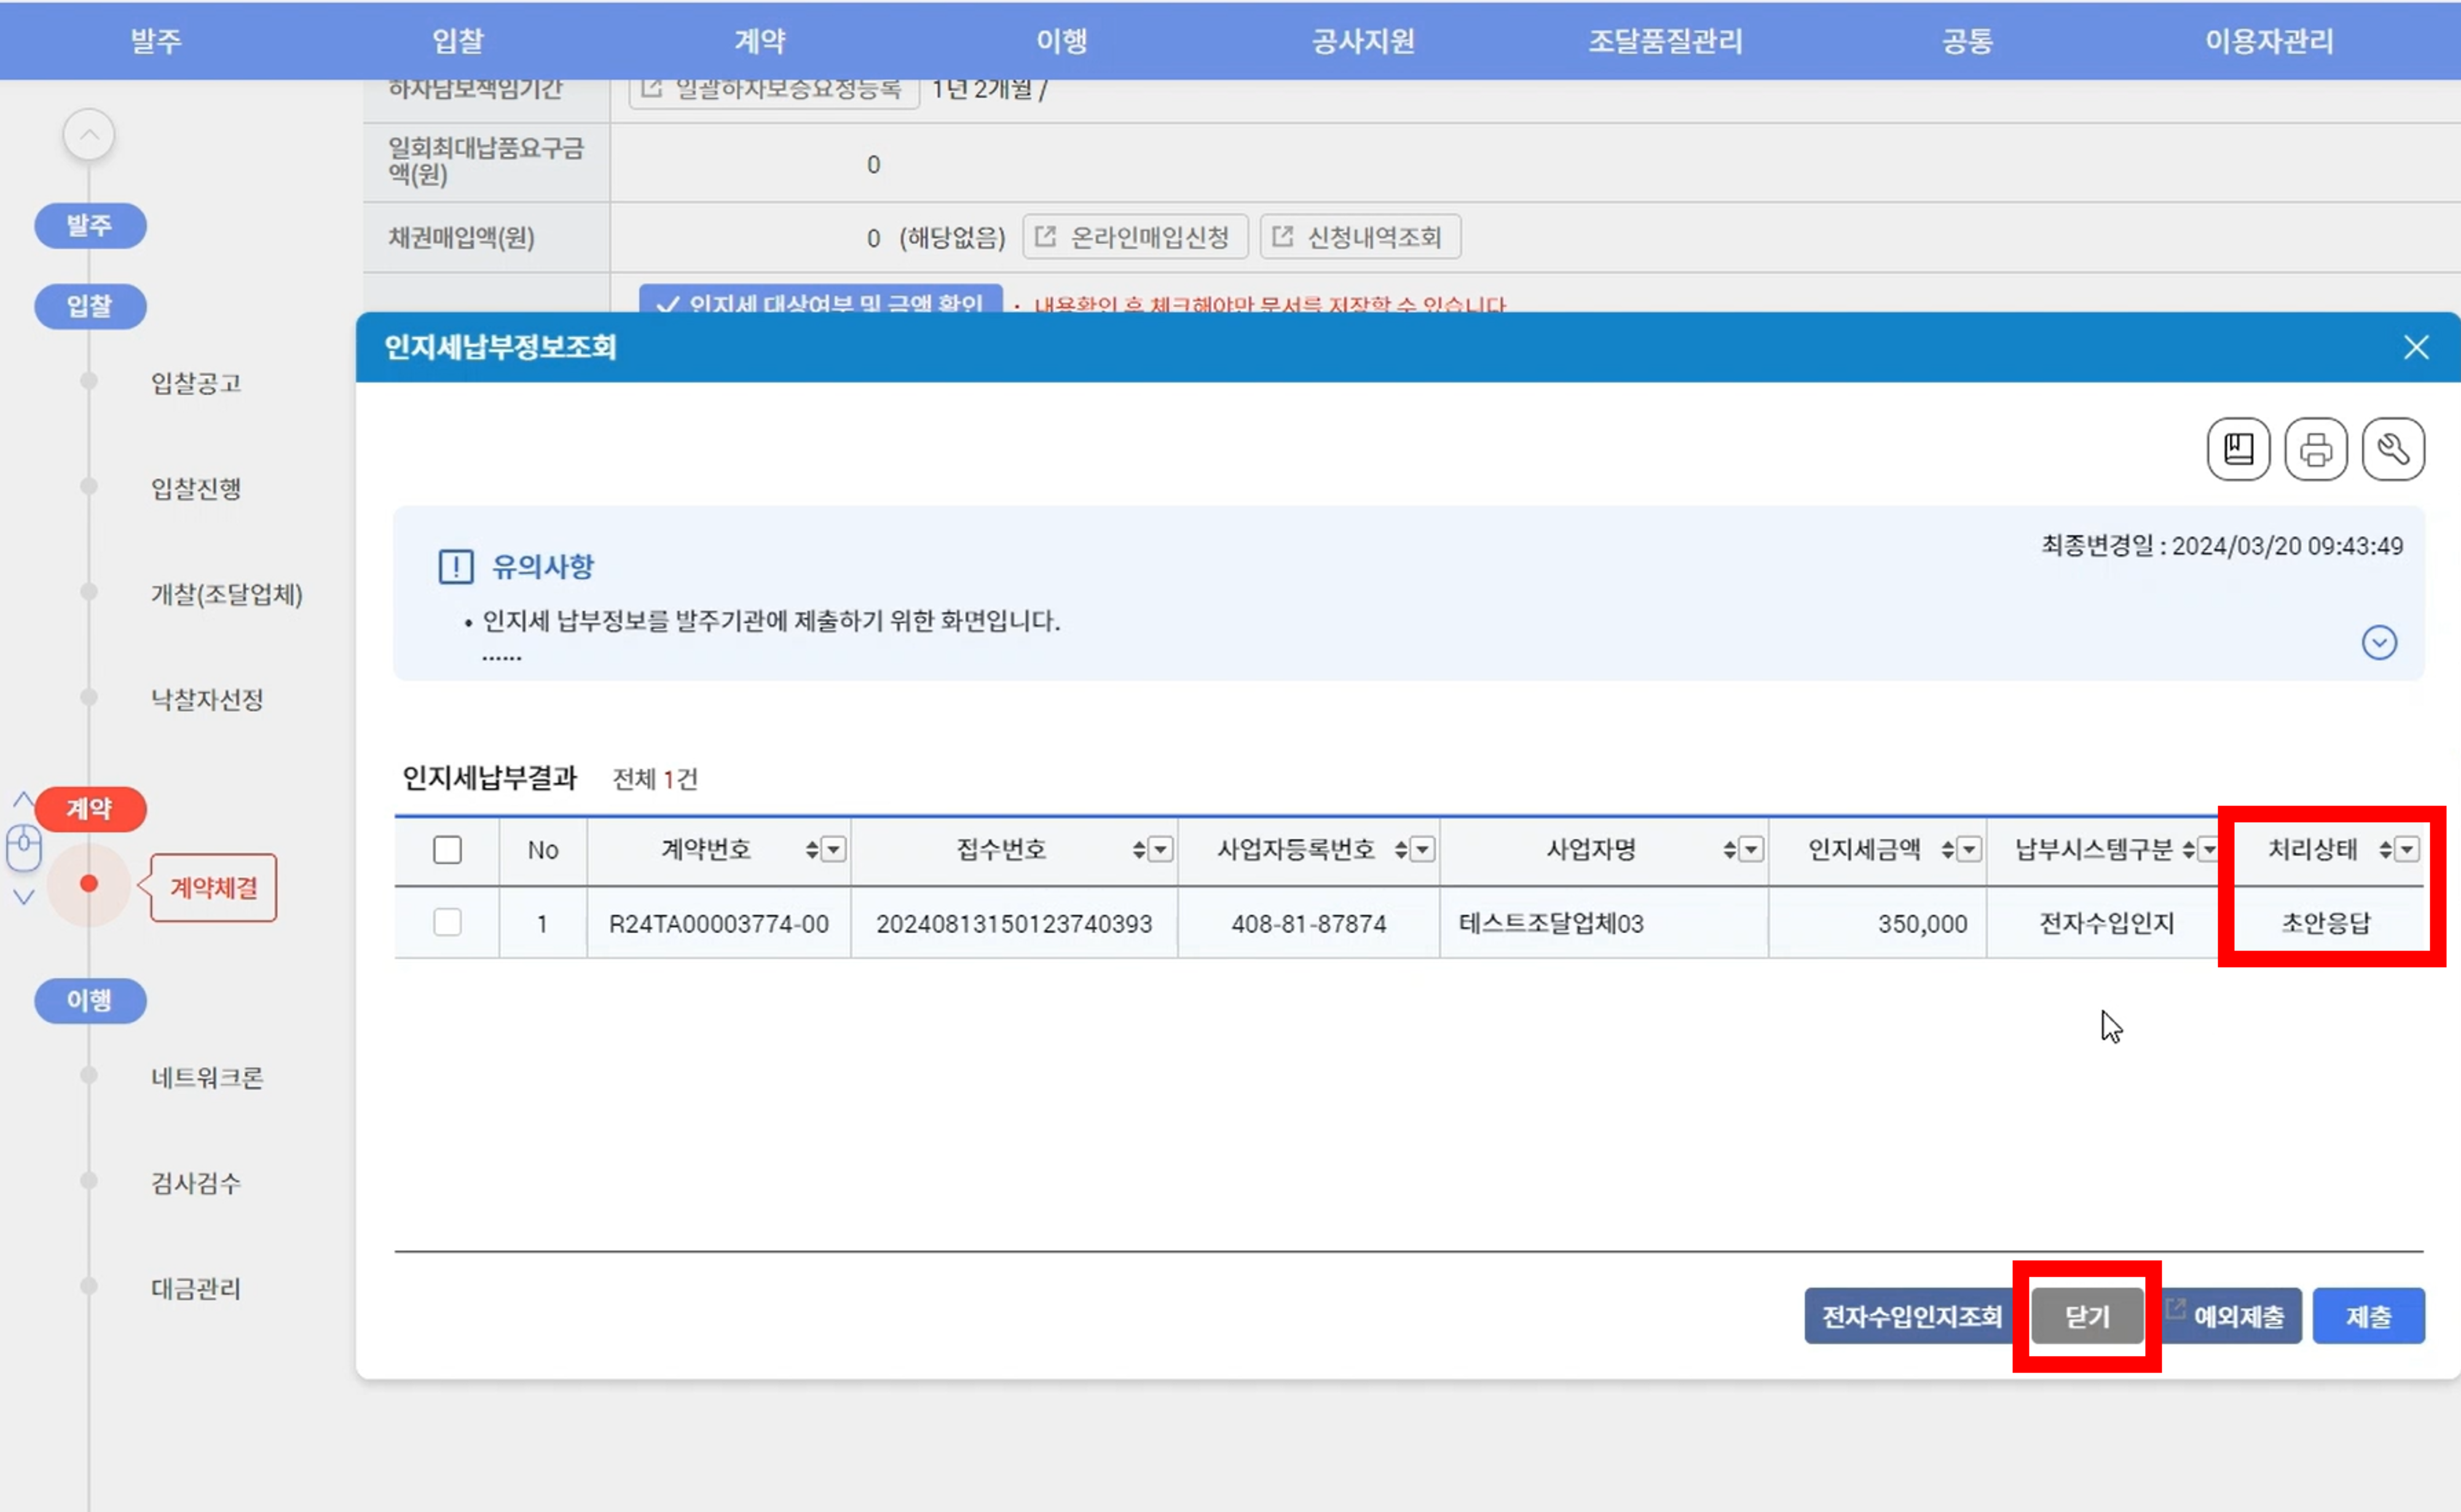Viewport: 2461px width, 1512px height.
Task: Open the 처리상태 column filter dropdown
Action: (x=2407, y=850)
